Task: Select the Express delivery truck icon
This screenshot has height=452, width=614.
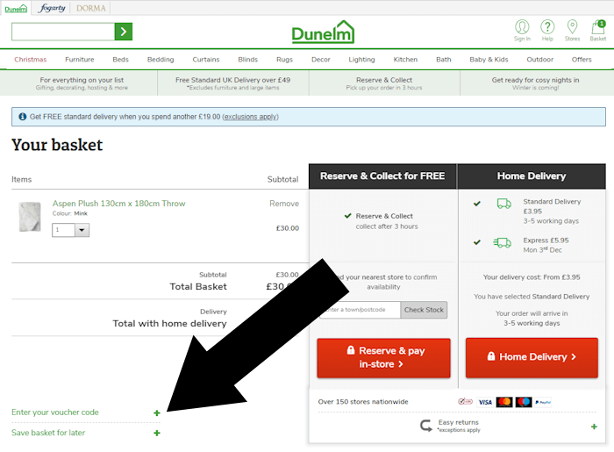Action: click(503, 243)
